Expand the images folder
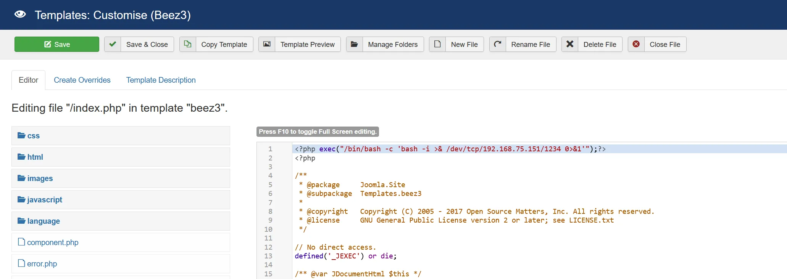The height and width of the screenshot is (279, 787). click(x=121, y=178)
